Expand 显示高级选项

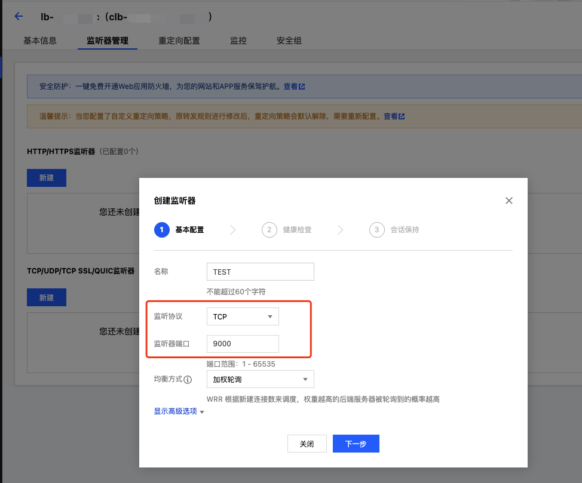tap(179, 411)
